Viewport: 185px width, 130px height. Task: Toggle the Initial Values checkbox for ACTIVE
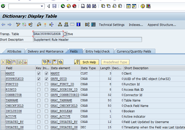[x=46, y=116]
